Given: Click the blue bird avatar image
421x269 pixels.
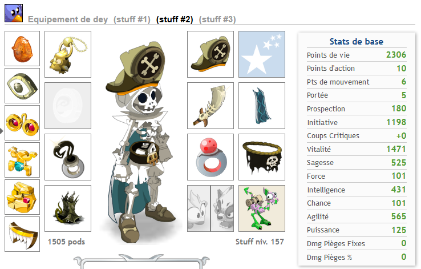Looking at the screenshot, I should [14, 13].
